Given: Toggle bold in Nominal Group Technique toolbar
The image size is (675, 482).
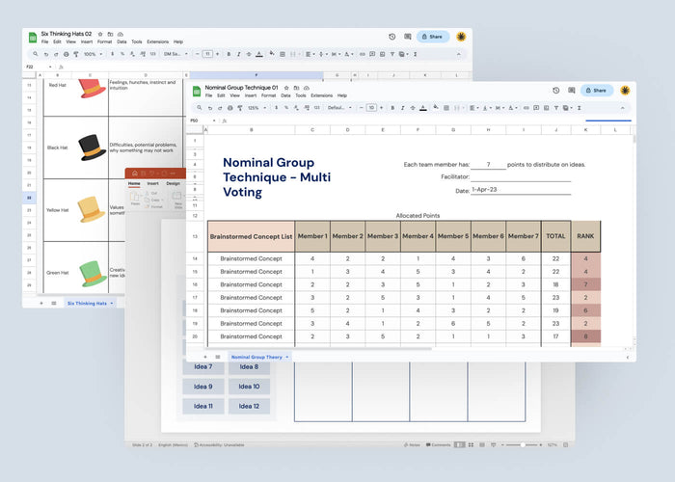Looking at the screenshot, I should [x=392, y=108].
